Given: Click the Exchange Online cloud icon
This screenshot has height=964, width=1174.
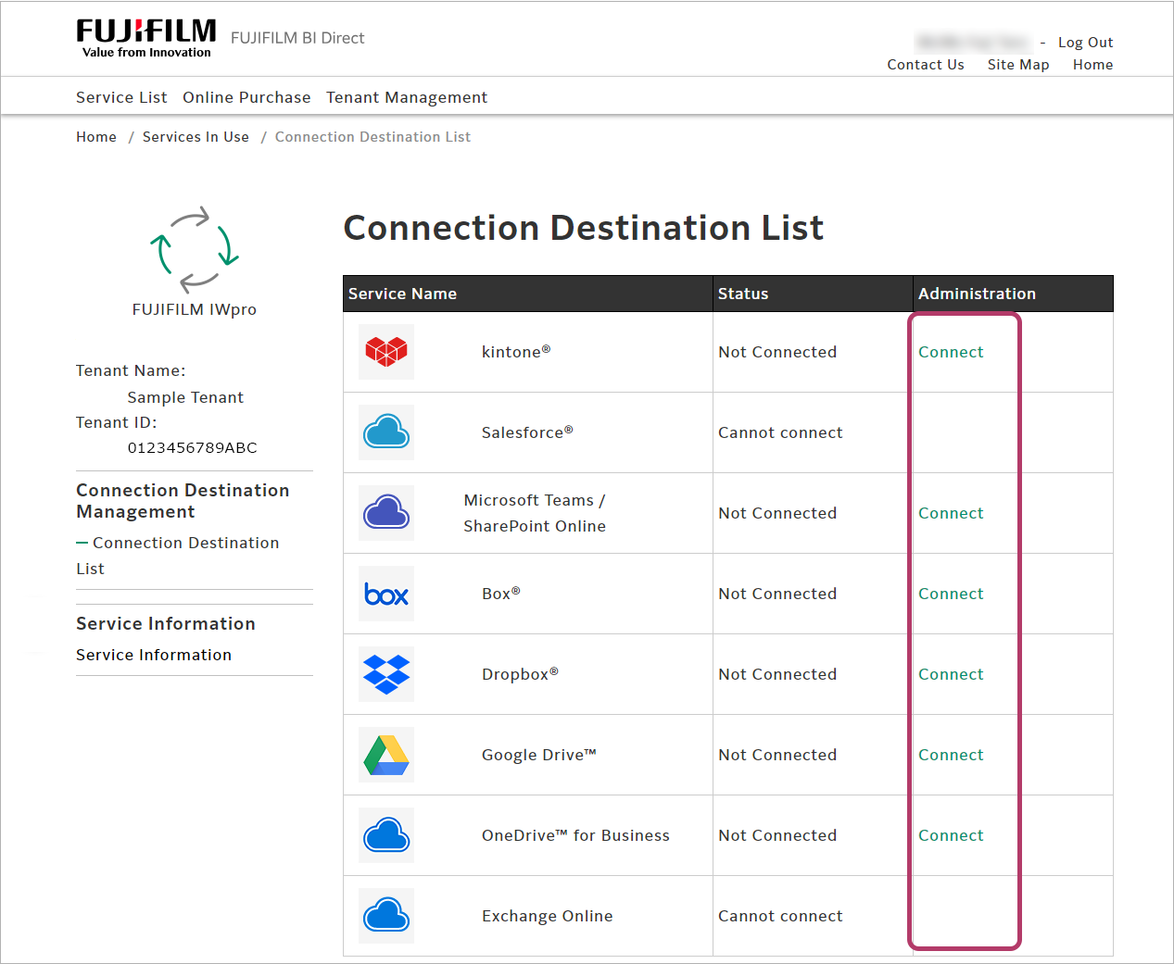Looking at the screenshot, I should coord(386,916).
